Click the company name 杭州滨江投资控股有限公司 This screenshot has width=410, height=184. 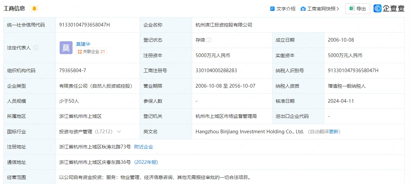click(224, 25)
